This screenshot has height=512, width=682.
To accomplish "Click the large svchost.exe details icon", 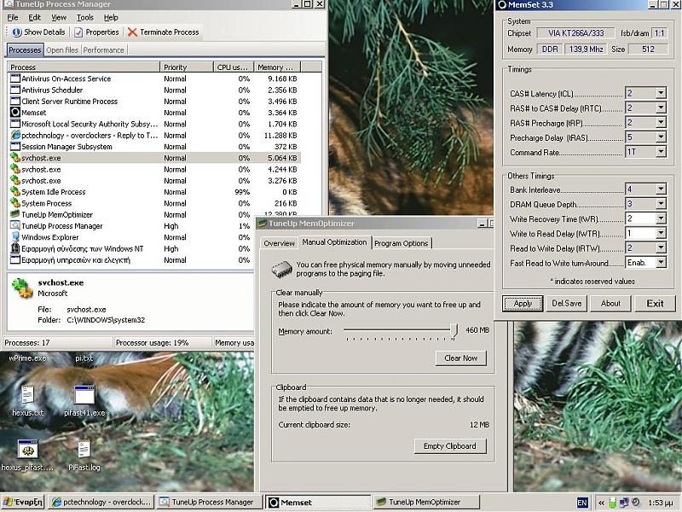I will tap(22, 288).
